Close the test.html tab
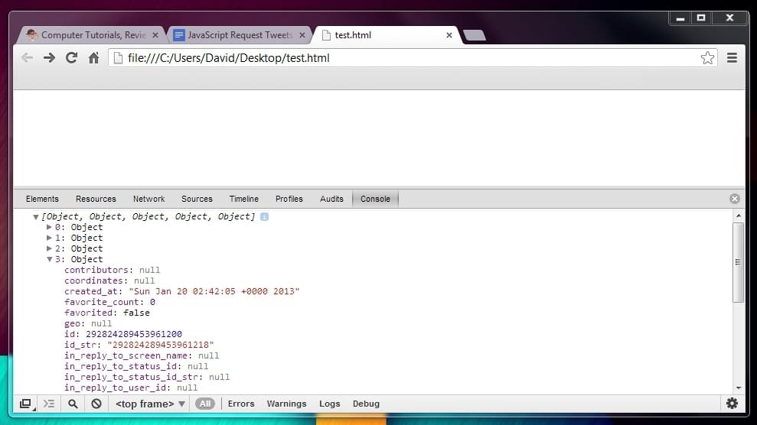757x425 pixels. pyautogui.click(x=449, y=35)
